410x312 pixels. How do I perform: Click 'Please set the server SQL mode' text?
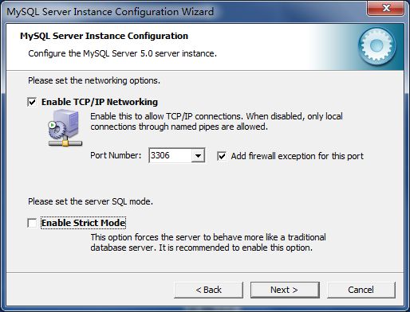[90, 201]
